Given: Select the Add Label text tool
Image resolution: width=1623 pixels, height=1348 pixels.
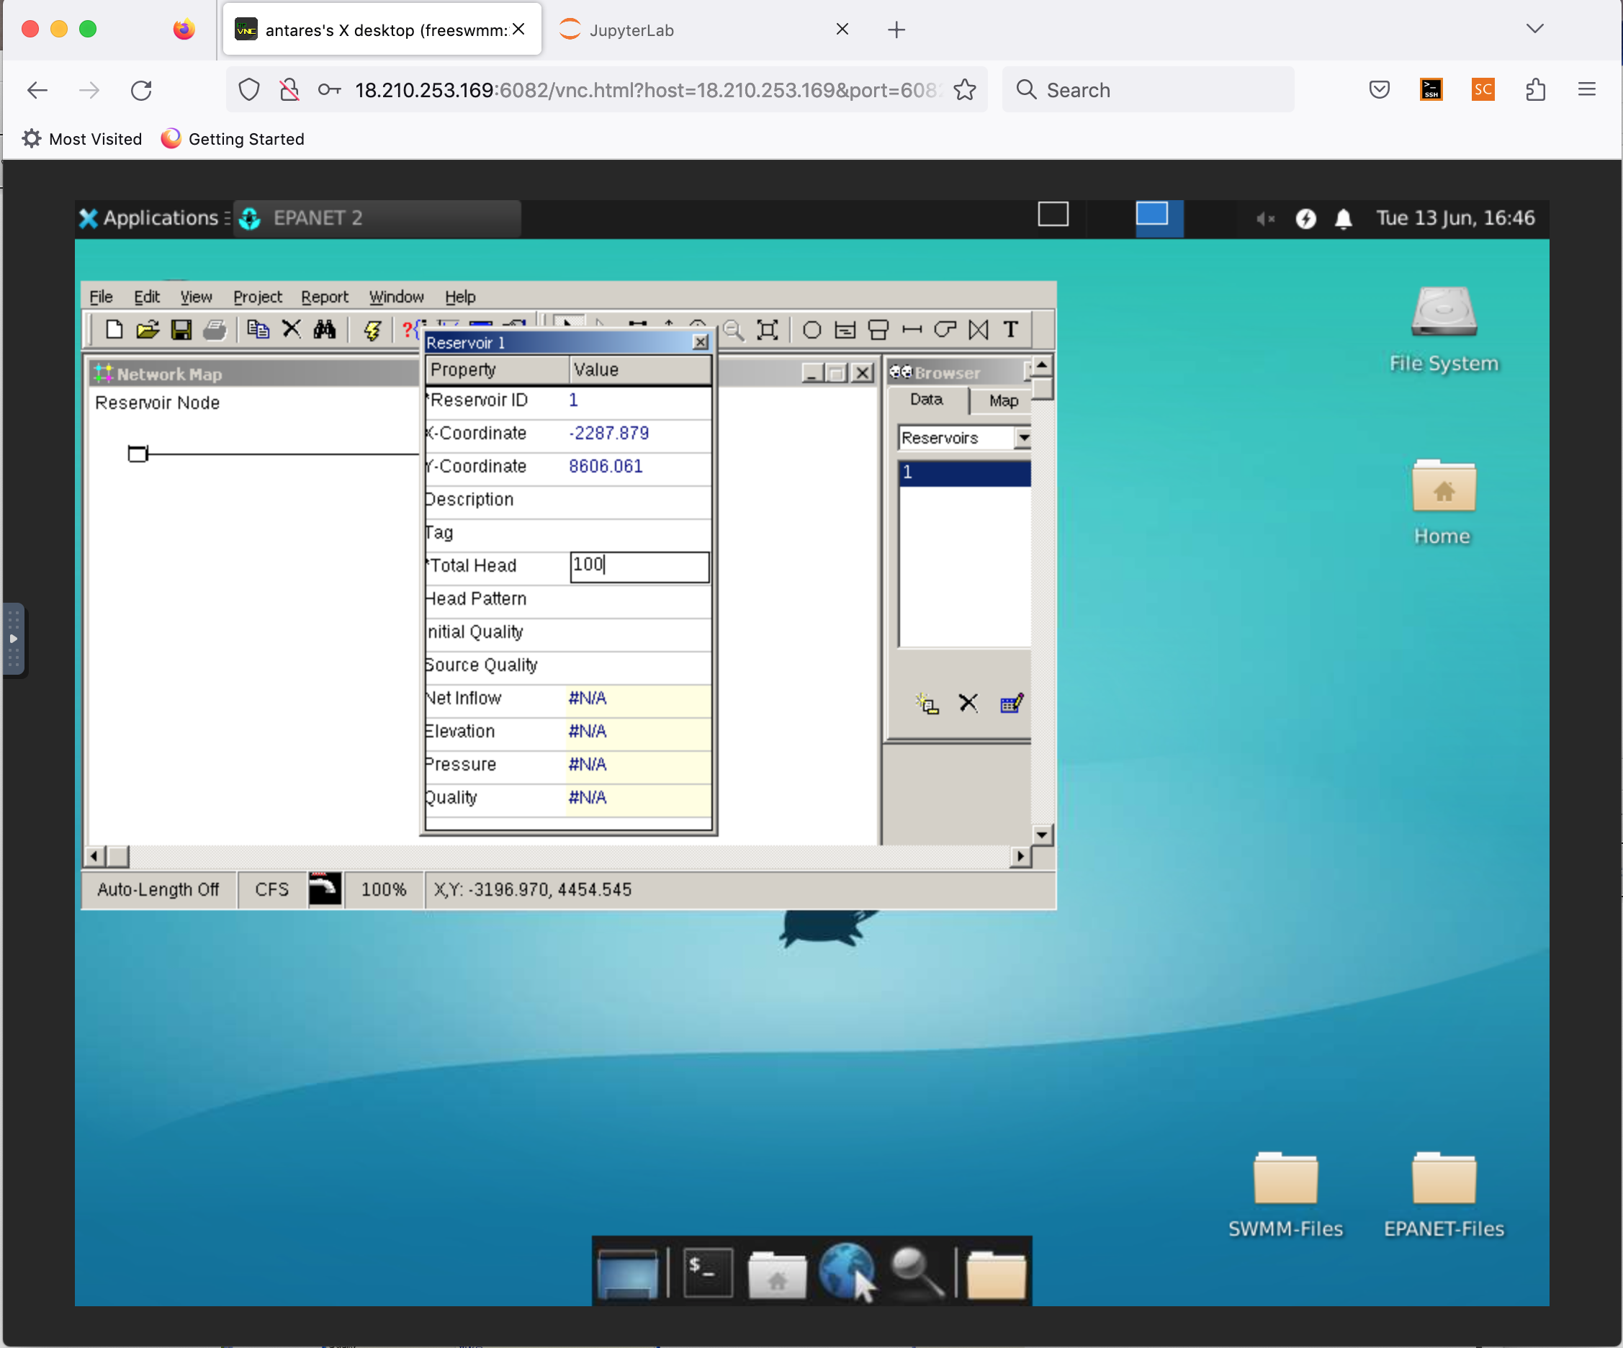Looking at the screenshot, I should pyautogui.click(x=1011, y=330).
